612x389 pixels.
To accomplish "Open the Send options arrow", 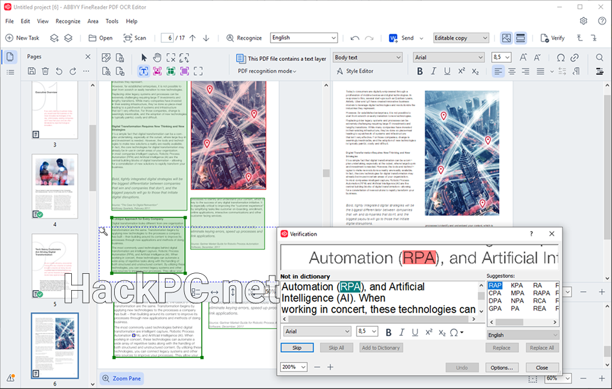I will [421, 38].
